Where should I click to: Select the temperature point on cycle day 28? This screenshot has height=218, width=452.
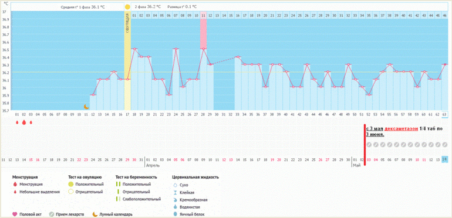[x=204, y=49]
